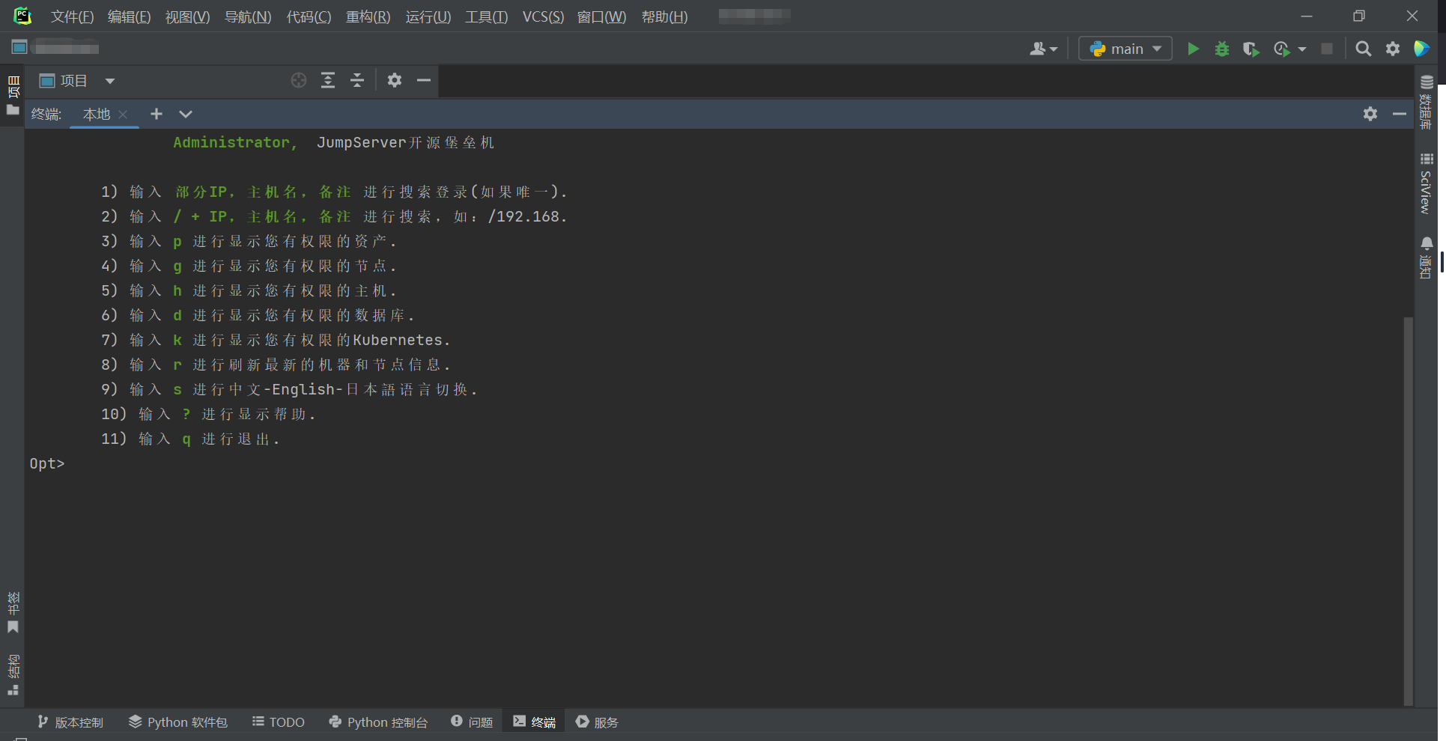This screenshot has height=741, width=1446.
Task: Collapse all in the Project panel
Action: [x=357, y=80]
